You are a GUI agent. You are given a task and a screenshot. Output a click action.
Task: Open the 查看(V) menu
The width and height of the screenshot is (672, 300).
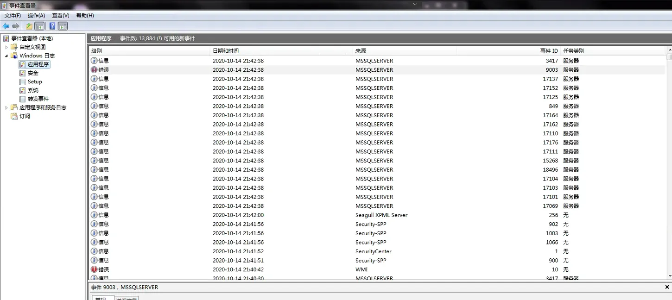tap(60, 16)
